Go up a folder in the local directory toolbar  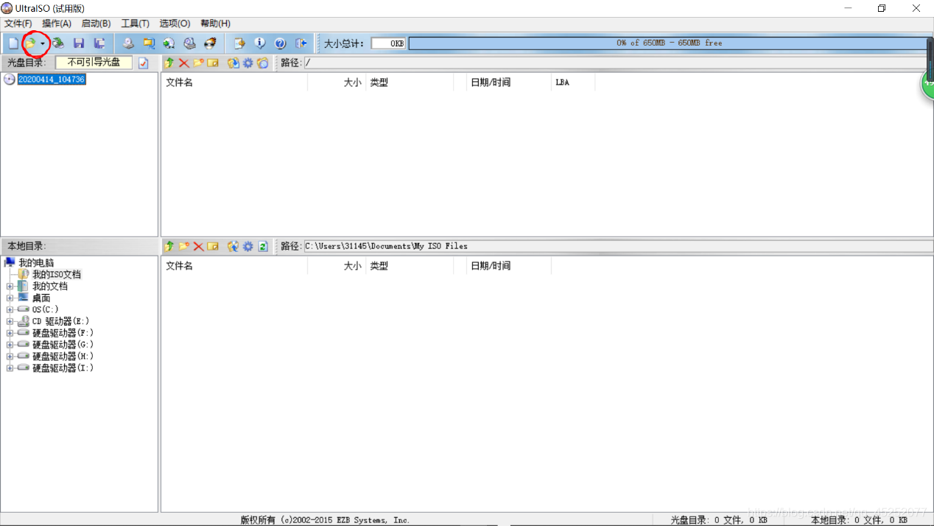click(x=169, y=246)
